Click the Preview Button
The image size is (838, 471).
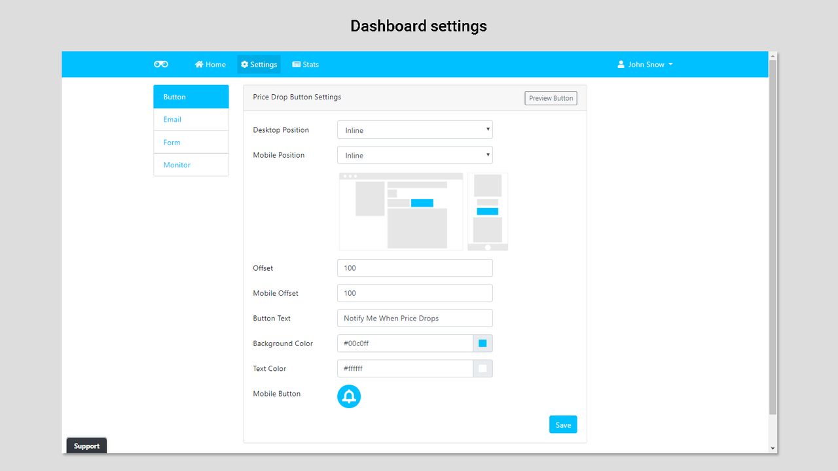[551, 97]
